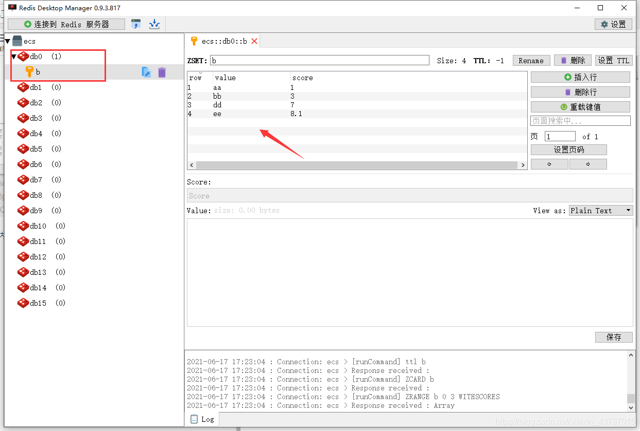Screen dimensions: 640x431
Task: Click the score cell 8.1
Action: (296, 114)
